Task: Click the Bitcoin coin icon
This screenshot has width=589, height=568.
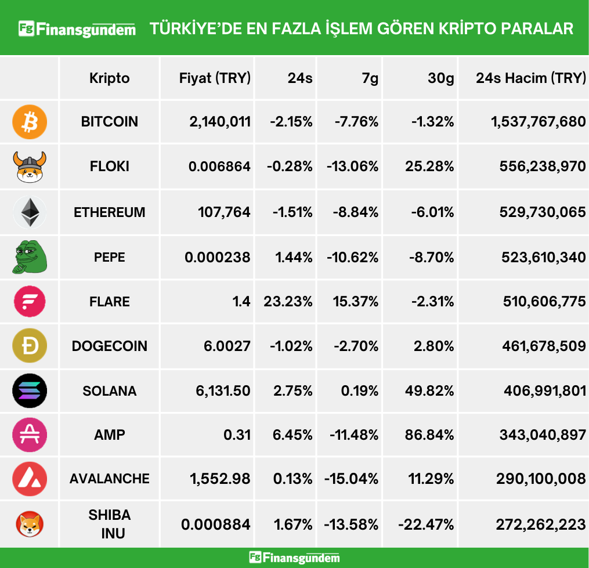Action: tap(29, 122)
